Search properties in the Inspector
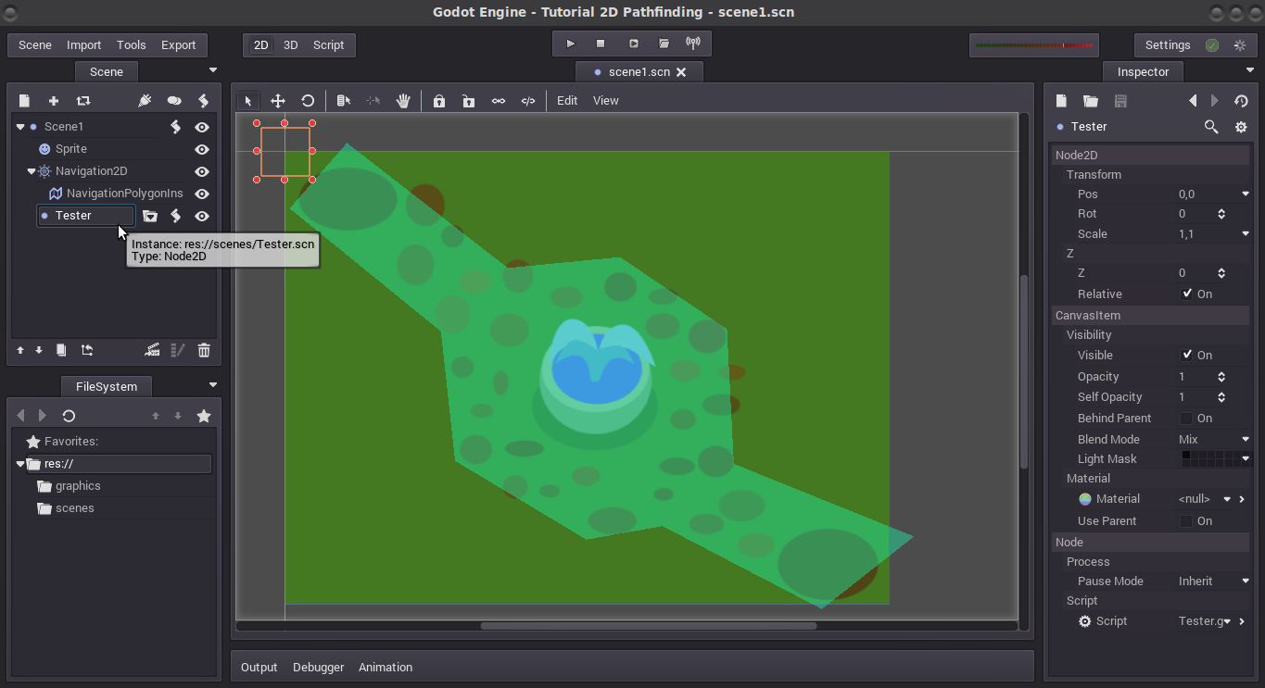 click(1211, 127)
